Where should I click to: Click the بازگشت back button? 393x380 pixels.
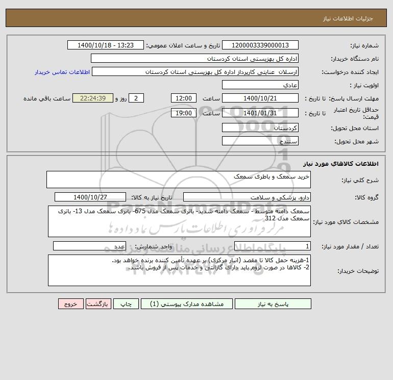[x=98, y=304]
